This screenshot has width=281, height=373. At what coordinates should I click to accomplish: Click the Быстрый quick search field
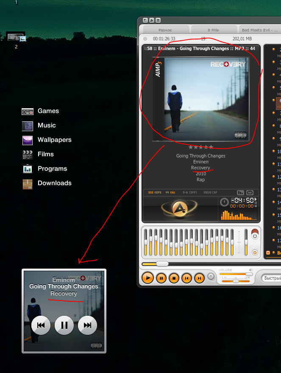pyautogui.click(x=272, y=278)
